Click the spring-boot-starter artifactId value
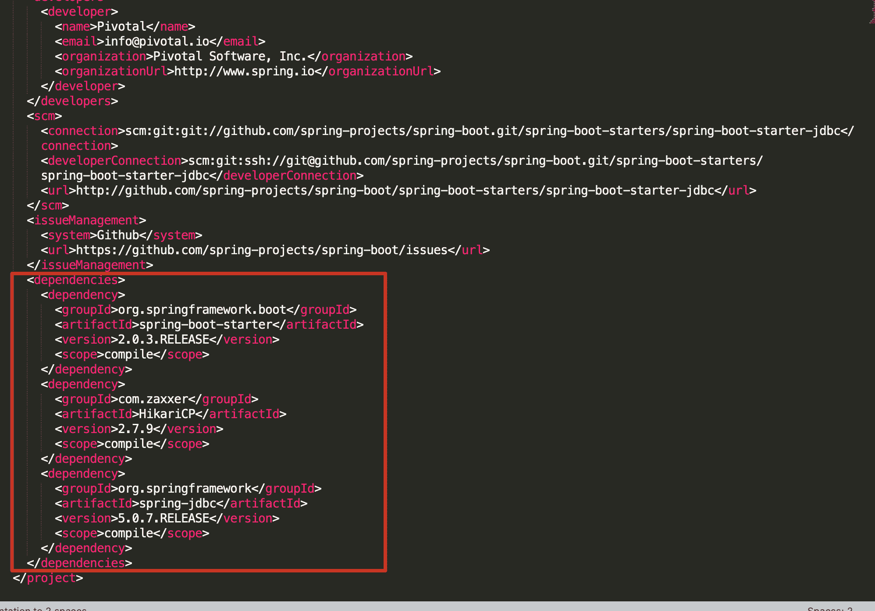 [x=206, y=325]
